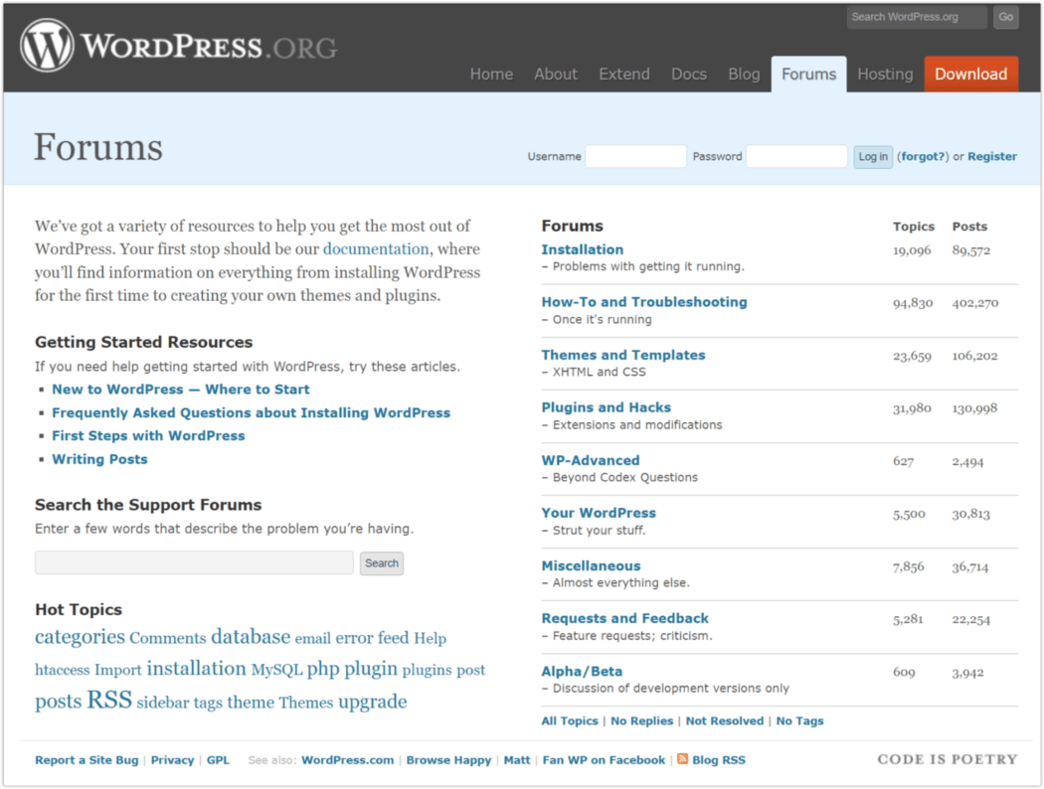Select the Hosting menu item
Screen dimensions: 1044x789
click(884, 74)
